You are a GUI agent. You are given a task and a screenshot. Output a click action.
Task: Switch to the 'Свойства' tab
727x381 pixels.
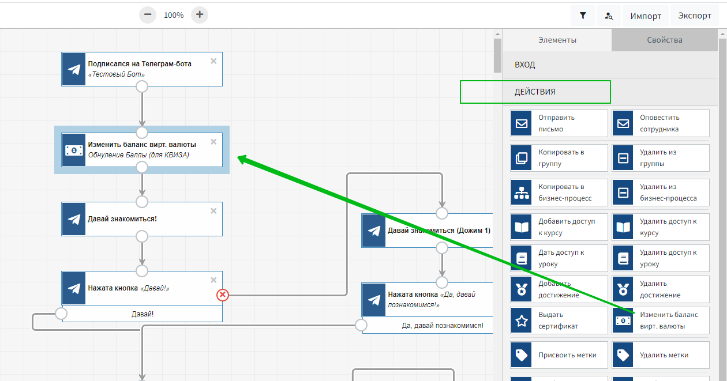coord(664,40)
